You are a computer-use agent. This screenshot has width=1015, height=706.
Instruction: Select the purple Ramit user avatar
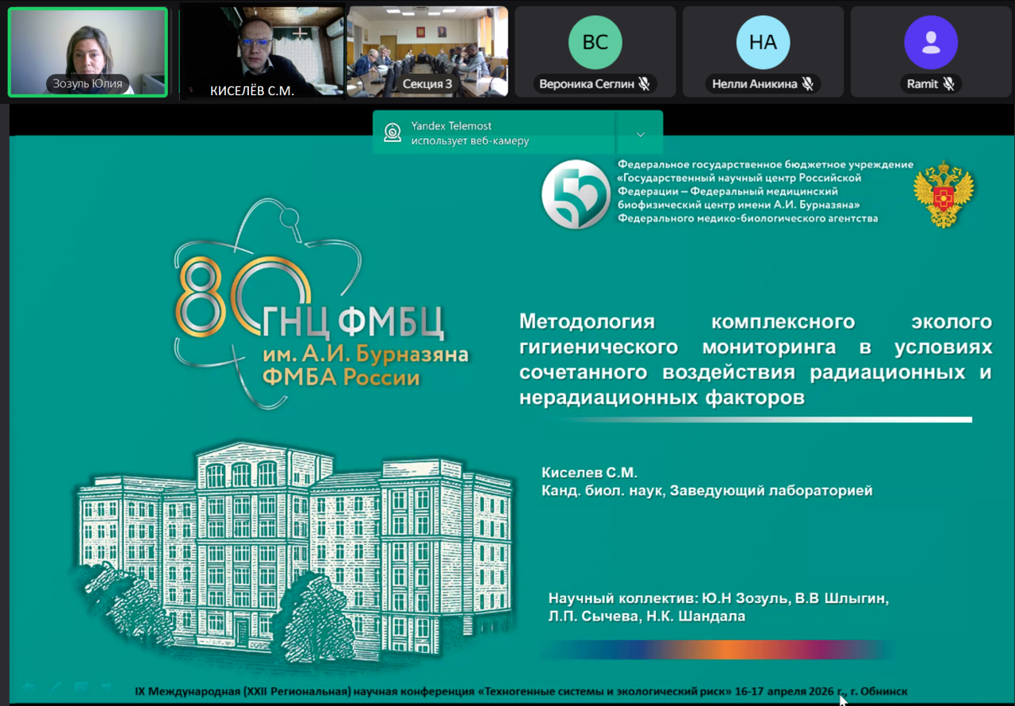coord(931,43)
